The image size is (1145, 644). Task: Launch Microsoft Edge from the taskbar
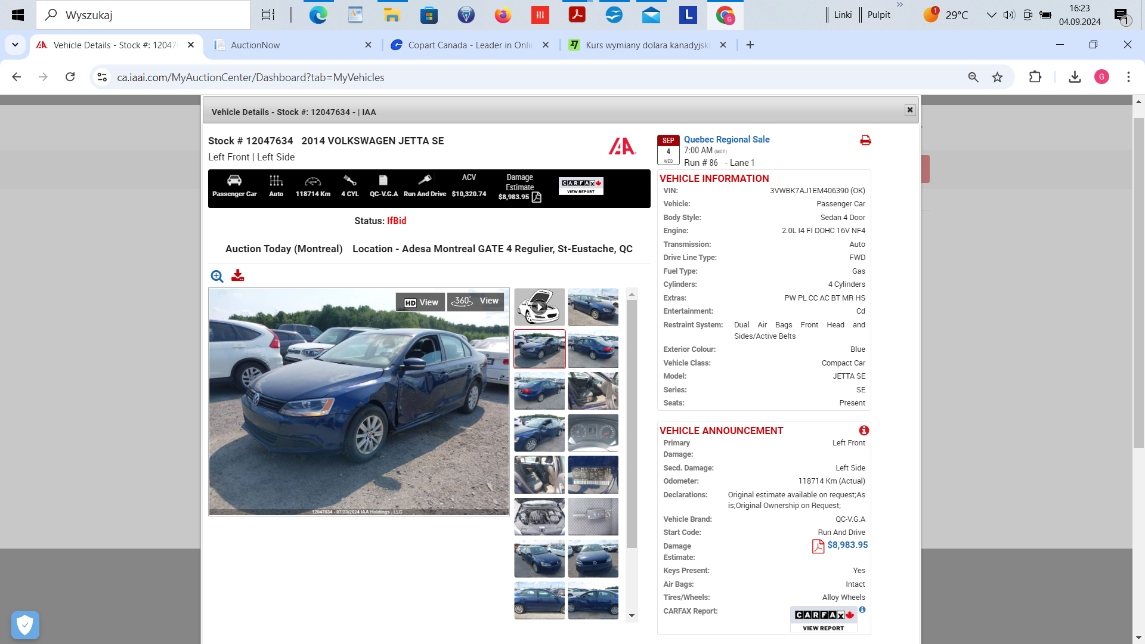[x=318, y=15]
